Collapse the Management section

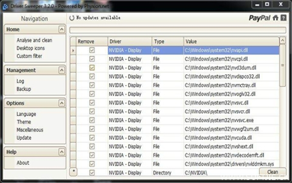[x=62, y=70]
